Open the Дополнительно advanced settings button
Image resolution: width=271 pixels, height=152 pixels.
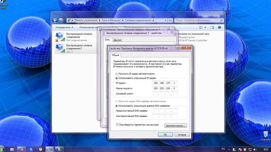[175, 126]
